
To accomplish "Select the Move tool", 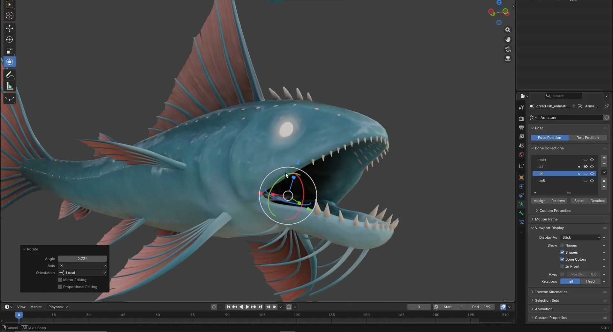I will 10,28.
